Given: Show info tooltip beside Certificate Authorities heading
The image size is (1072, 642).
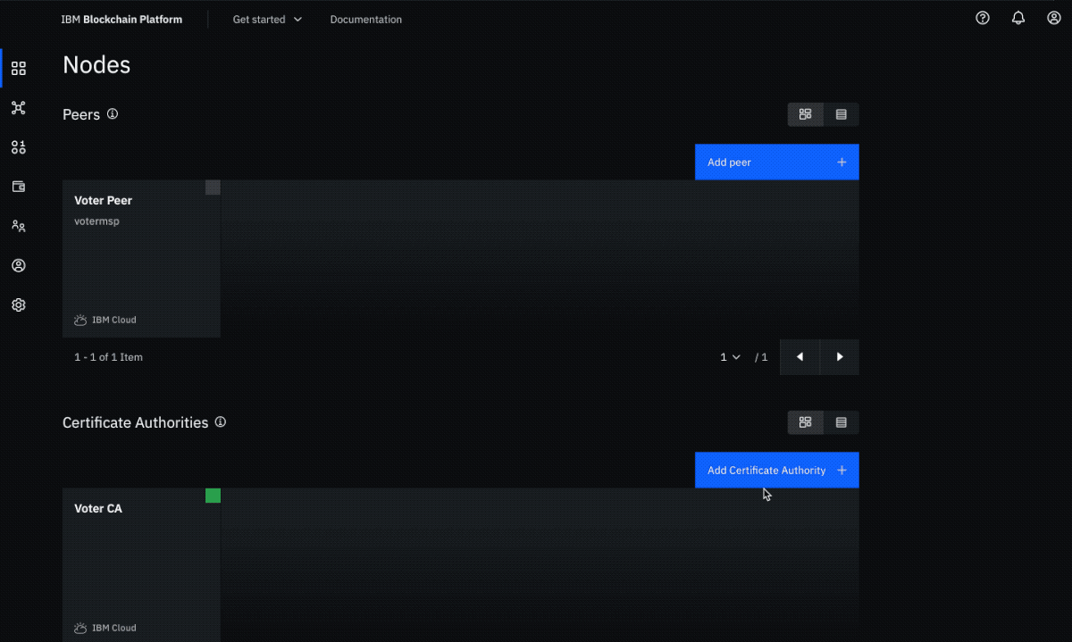Looking at the screenshot, I should point(221,421).
